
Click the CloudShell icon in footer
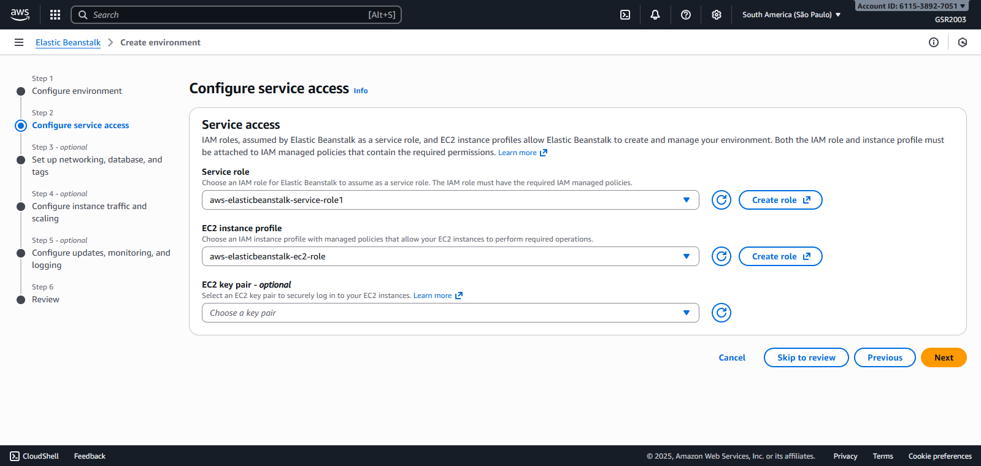(15, 456)
